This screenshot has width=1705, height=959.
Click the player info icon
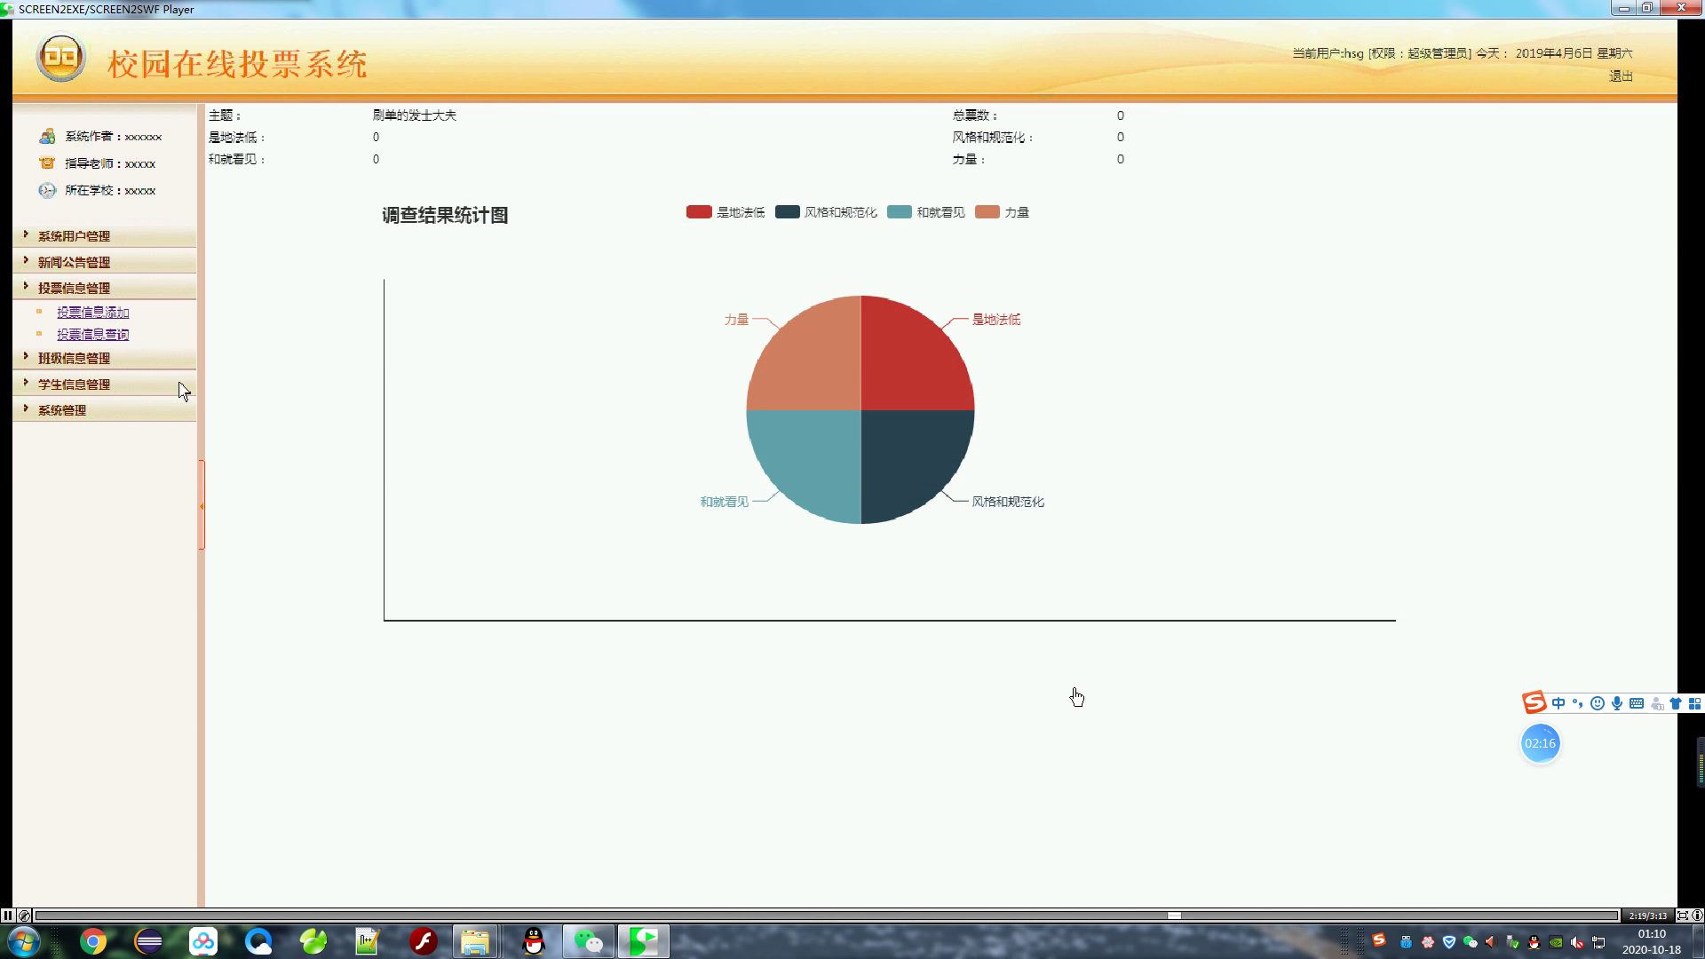coord(1697,915)
